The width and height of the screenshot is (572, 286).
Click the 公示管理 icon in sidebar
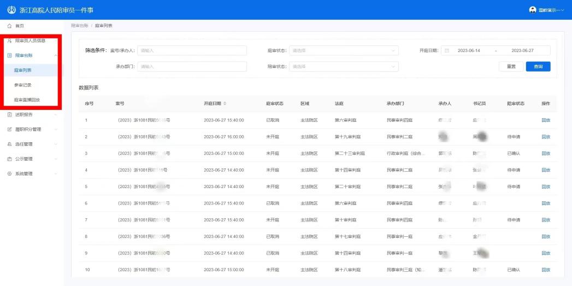click(10, 159)
